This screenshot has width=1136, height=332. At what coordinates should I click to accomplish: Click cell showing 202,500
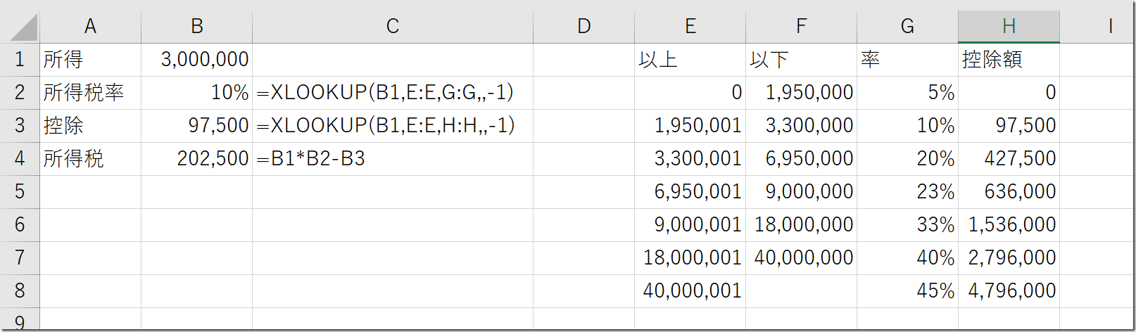(196, 159)
